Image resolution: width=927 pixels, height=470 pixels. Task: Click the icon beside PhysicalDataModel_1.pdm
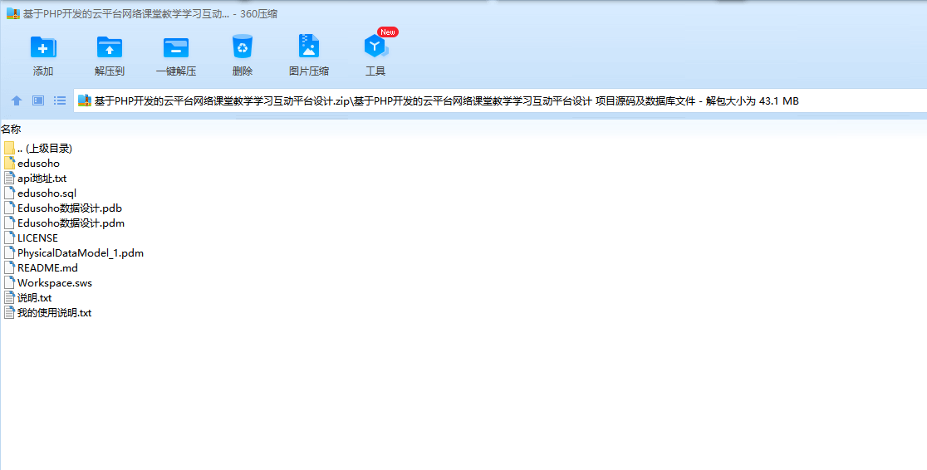[x=9, y=252]
